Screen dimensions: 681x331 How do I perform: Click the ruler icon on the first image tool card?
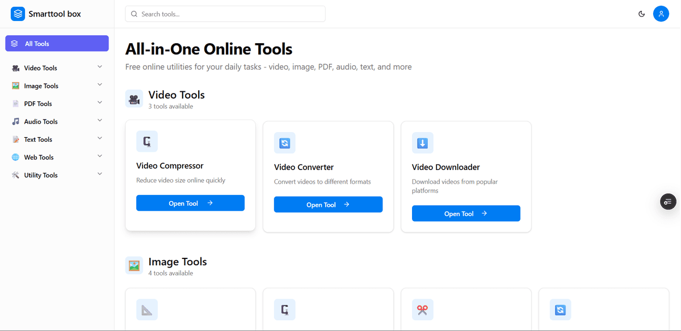tap(146, 309)
